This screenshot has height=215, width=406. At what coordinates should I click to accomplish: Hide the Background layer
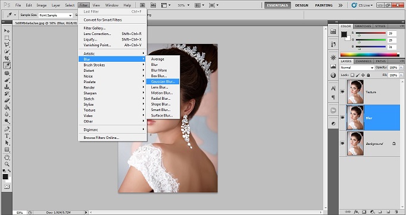click(x=342, y=143)
